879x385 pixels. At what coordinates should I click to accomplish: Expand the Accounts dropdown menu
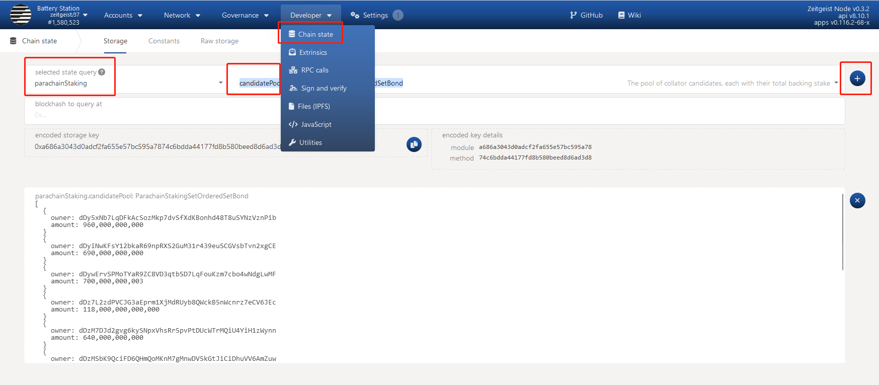(x=123, y=15)
